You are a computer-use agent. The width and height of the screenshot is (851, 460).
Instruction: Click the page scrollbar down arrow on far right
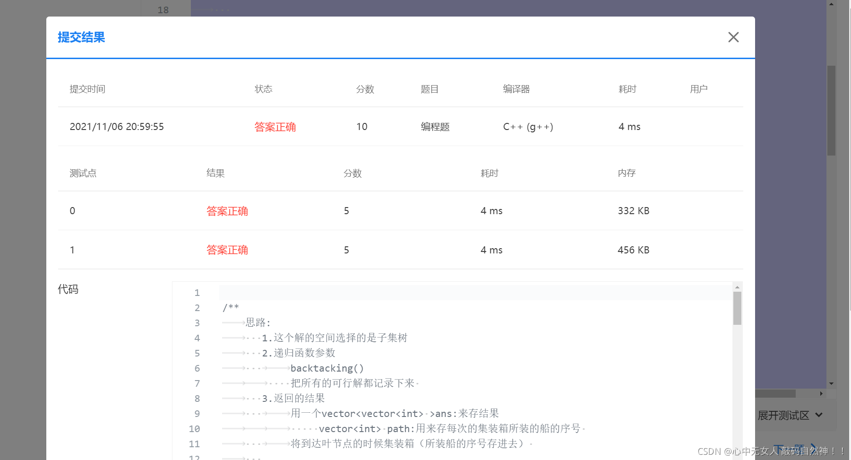831,384
